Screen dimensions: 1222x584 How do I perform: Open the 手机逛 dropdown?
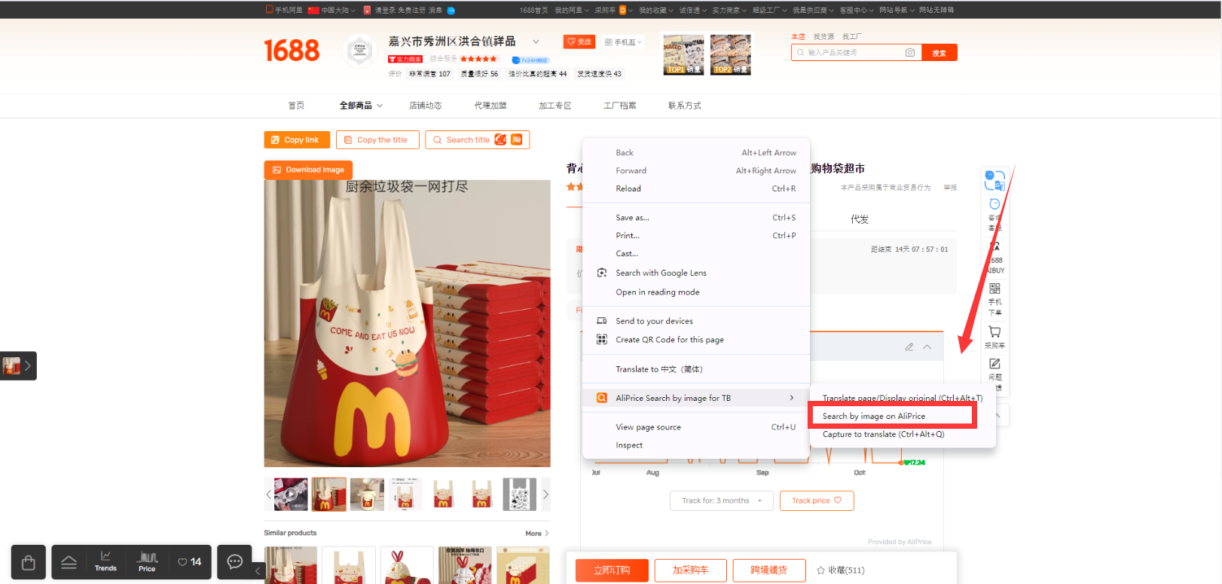623,42
